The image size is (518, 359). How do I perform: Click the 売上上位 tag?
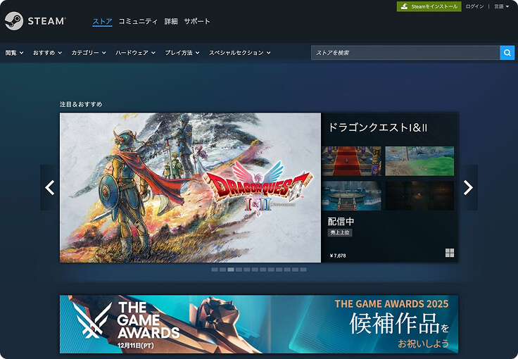pyautogui.click(x=340, y=232)
